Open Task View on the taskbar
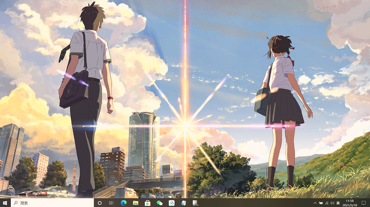The height and width of the screenshot is (207, 370). [112, 203]
